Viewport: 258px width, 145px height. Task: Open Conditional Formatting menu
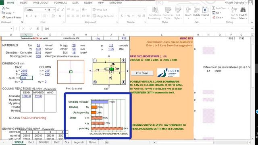[x=155, y=13]
